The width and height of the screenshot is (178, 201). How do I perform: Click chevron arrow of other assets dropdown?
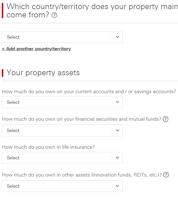(x=117, y=186)
